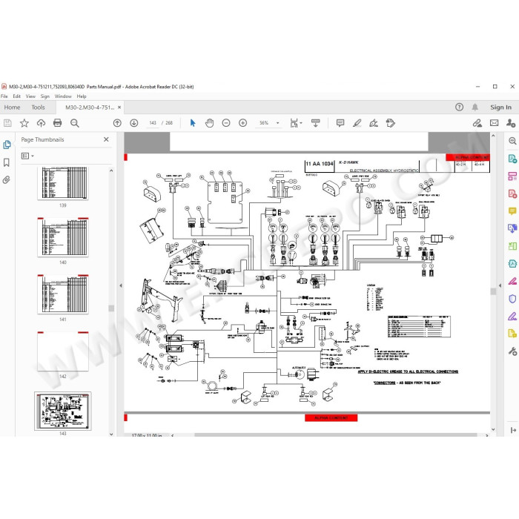This screenshot has height=519, width=519.
Task: Go to next page arrow
Action: point(134,123)
